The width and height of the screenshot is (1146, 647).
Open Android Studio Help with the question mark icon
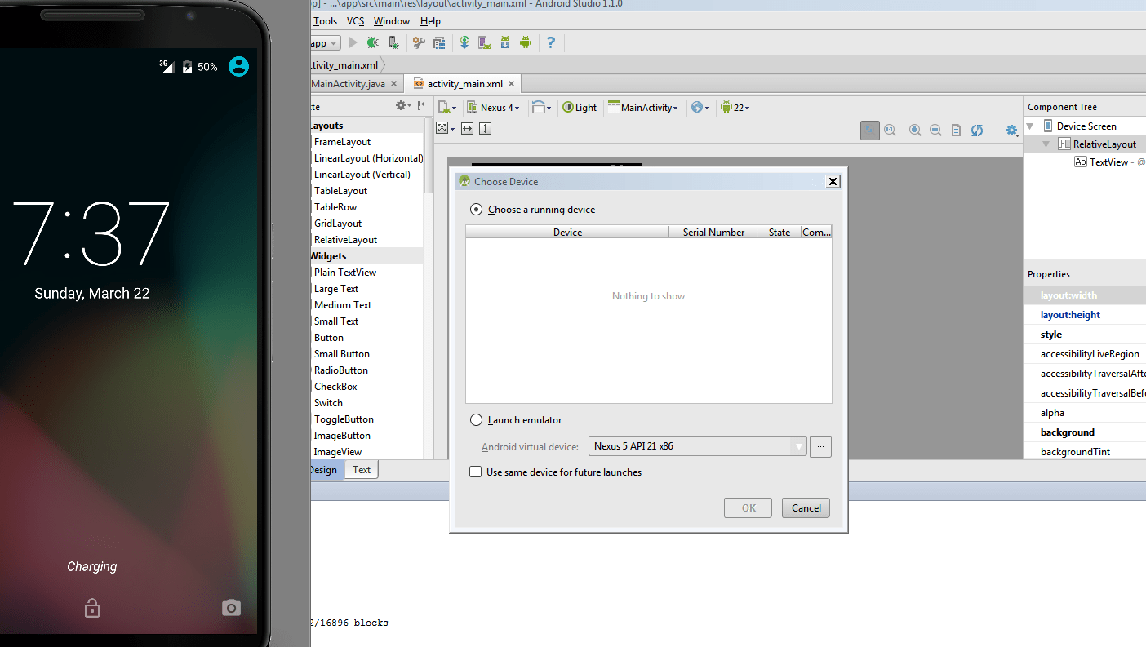click(551, 42)
